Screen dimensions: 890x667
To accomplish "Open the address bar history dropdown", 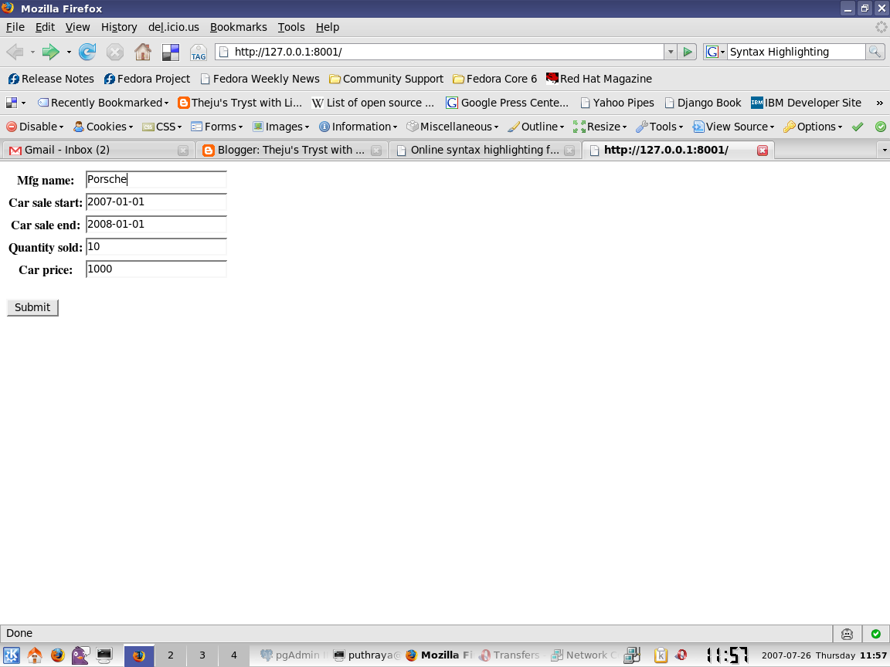I will click(x=671, y=52).
